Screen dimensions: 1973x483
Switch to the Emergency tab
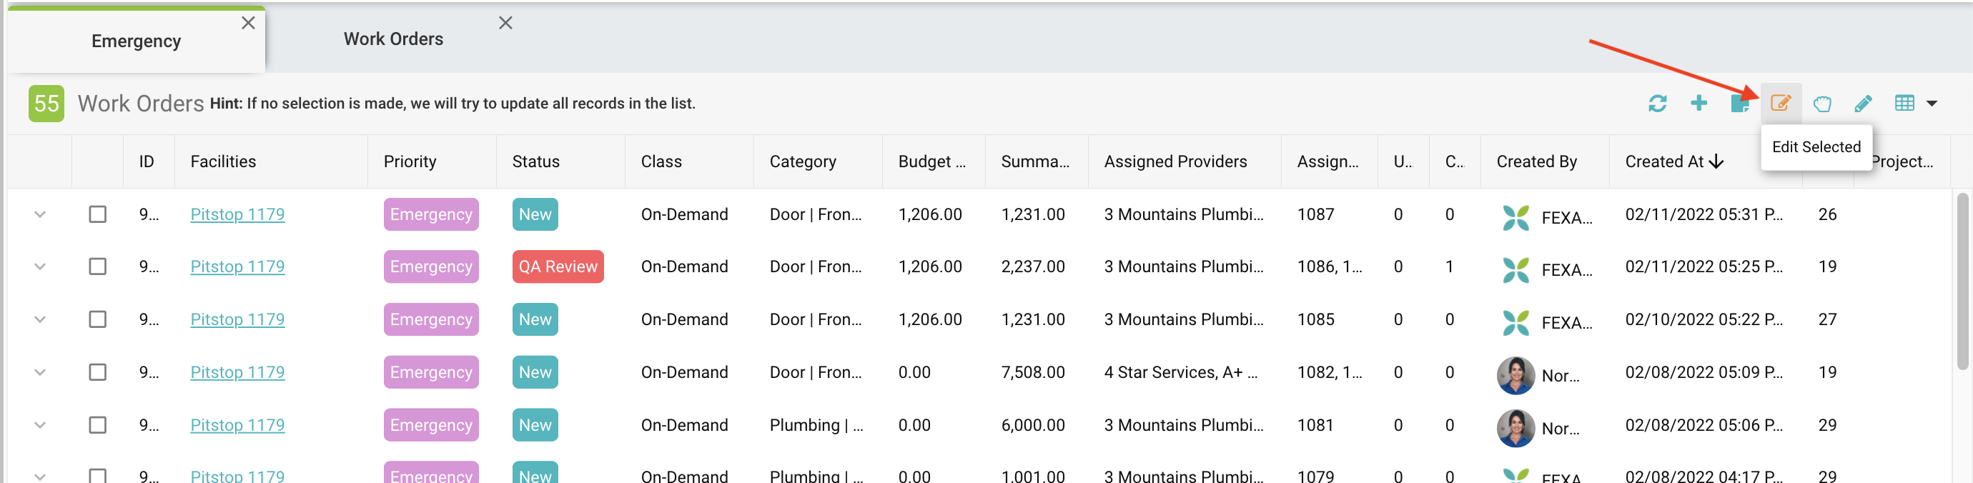click(x=137, y=41)
